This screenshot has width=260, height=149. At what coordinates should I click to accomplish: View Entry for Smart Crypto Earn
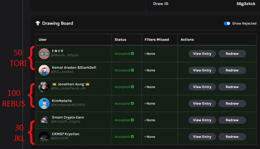coord(202,120)
